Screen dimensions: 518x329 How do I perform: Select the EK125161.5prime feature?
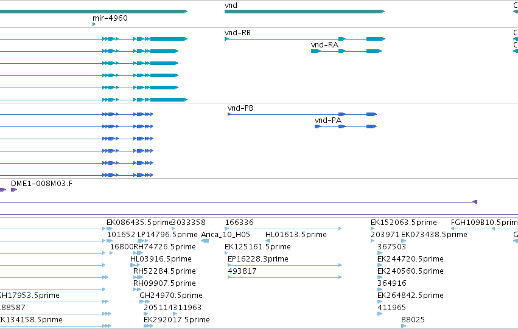tap(226, 253)
